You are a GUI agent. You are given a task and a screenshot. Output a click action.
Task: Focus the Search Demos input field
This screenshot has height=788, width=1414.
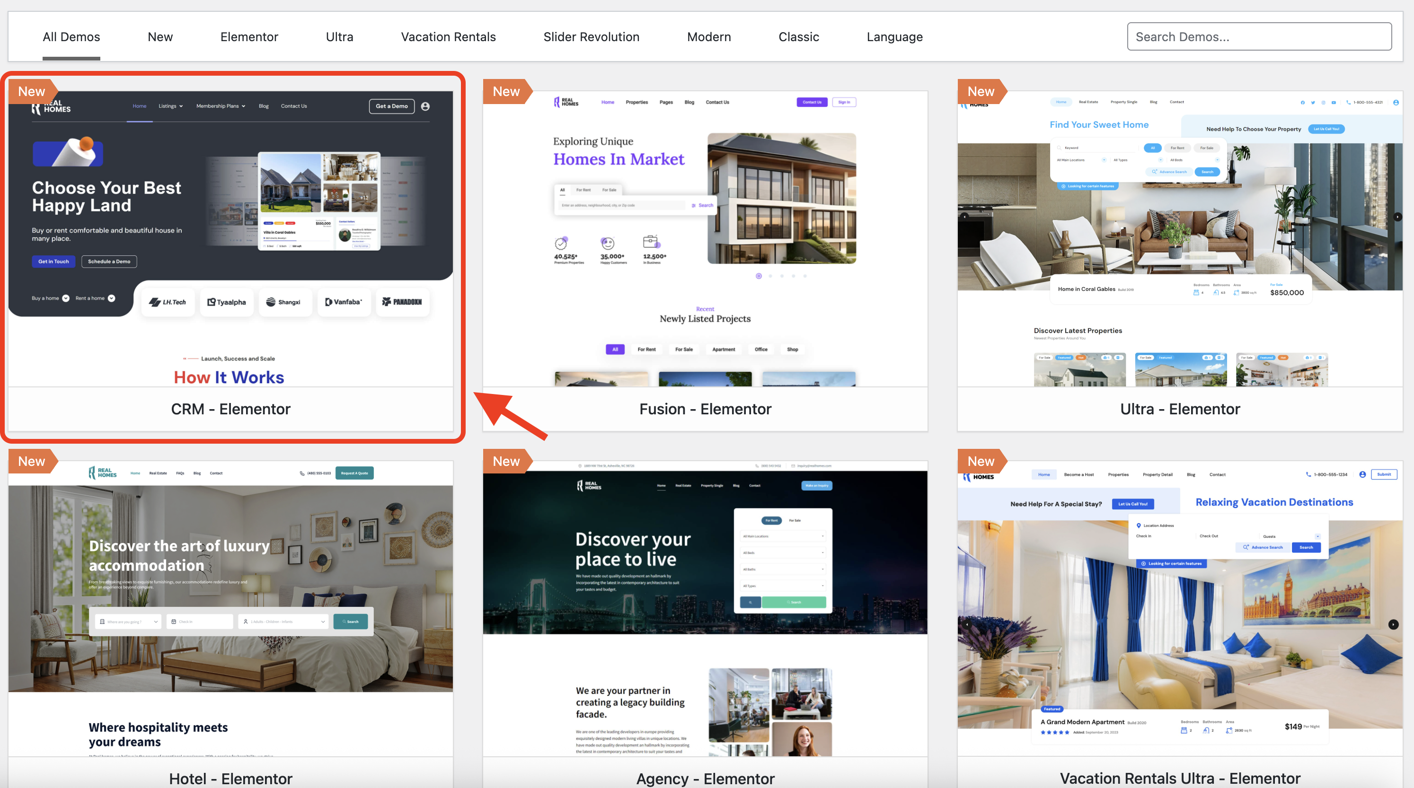tap(1259, 37)
